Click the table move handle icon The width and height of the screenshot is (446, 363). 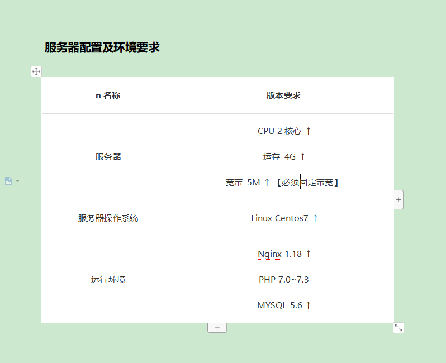coord(36,71)
